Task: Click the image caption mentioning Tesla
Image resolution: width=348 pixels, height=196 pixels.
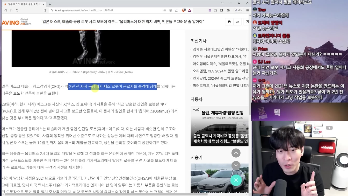Action: pos(91,72)
